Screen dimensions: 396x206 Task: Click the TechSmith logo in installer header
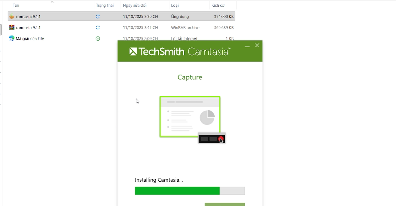tap(133, 51)
